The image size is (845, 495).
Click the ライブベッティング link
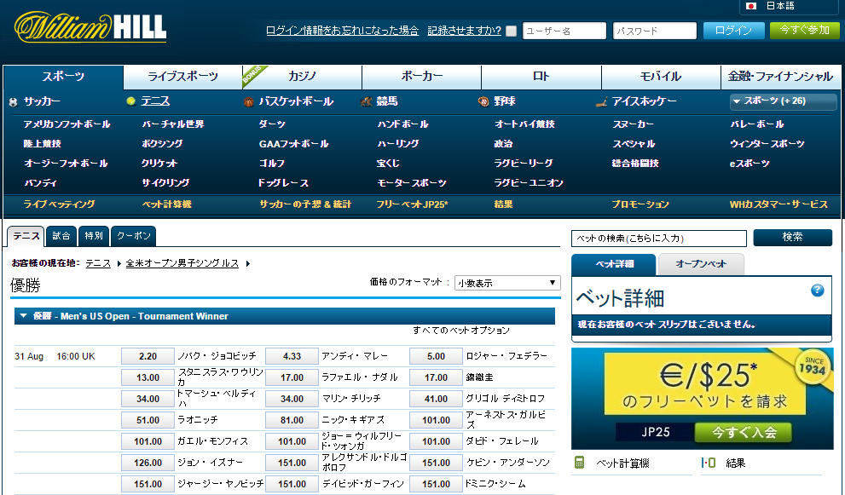point(60,204)
